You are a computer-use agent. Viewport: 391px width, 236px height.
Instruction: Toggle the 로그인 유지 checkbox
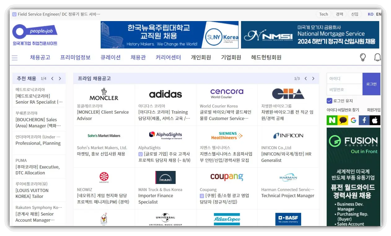click(x=329, y=101)
